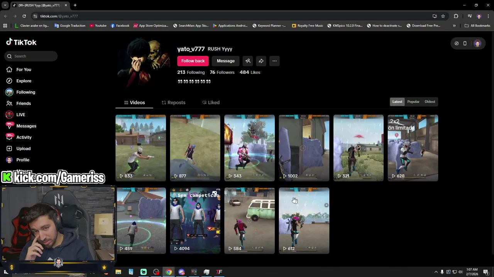Image resolution: width=494 pixels, height=277 pixels.
Task: Click the yato_v777 profile avatar
Action: click(x=144, y=62)
